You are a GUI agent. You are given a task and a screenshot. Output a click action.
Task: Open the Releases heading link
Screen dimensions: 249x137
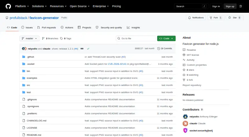tap(189, 95)
